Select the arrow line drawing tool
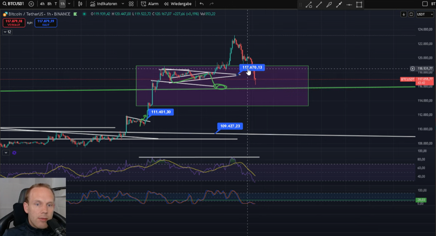 pos(339,4)
